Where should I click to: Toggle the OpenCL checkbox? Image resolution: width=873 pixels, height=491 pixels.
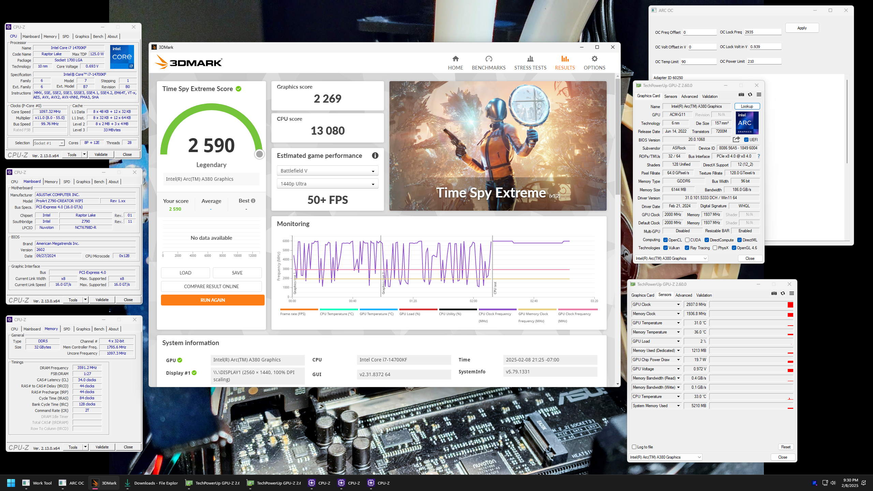coord(665,240)
